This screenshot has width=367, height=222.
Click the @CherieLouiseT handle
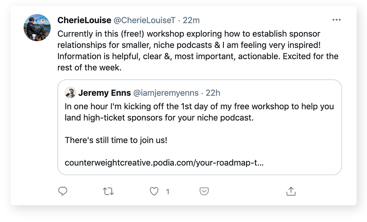(x=145, y=20)
